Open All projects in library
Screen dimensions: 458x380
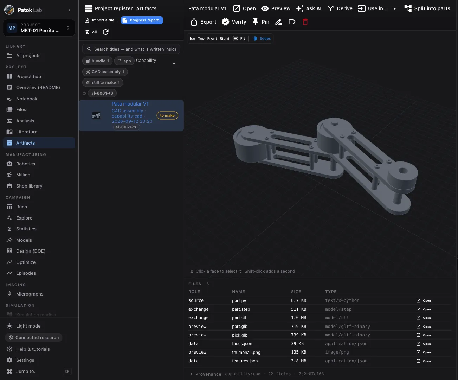(x=39, y=56)
